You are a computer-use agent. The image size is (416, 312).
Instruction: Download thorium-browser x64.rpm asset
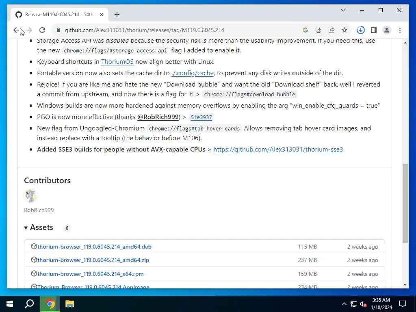[90, 274]
